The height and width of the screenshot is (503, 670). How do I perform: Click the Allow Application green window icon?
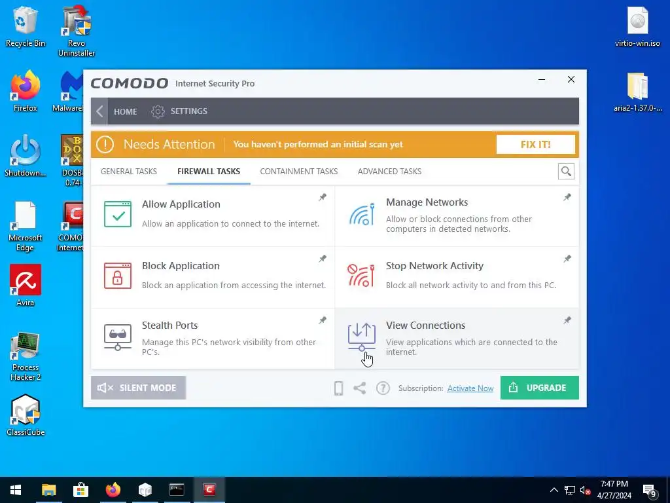point(118,214)
